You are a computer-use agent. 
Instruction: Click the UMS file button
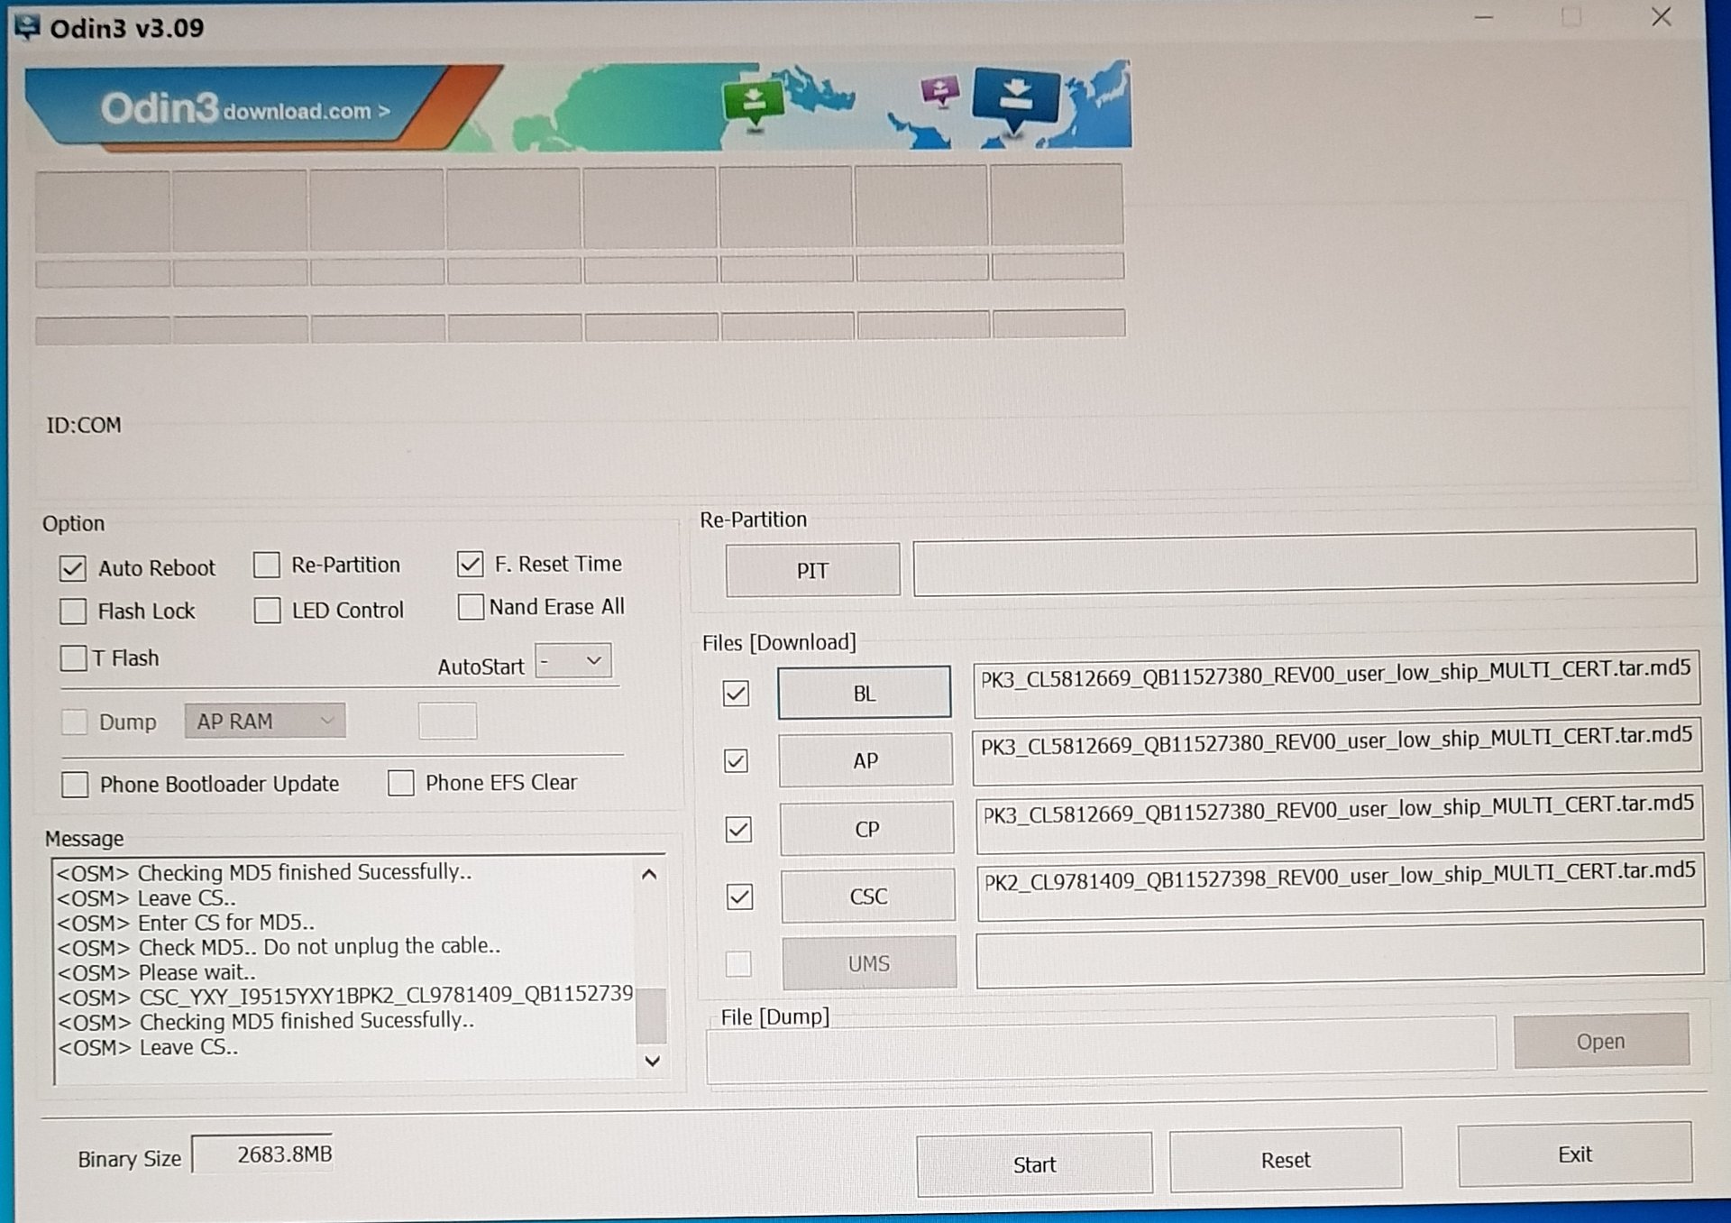tap(869, 962)
